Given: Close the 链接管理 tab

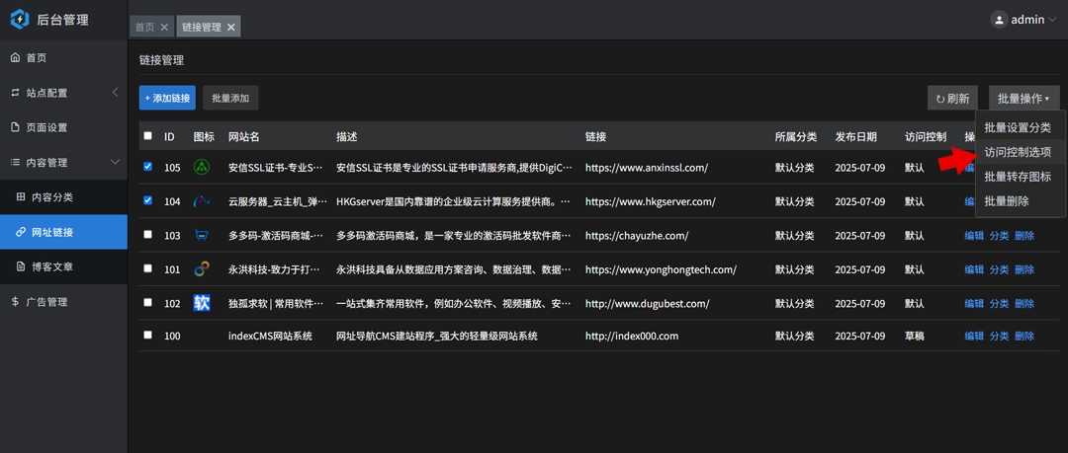Looking at the screenshot, I should coord(231,28).
